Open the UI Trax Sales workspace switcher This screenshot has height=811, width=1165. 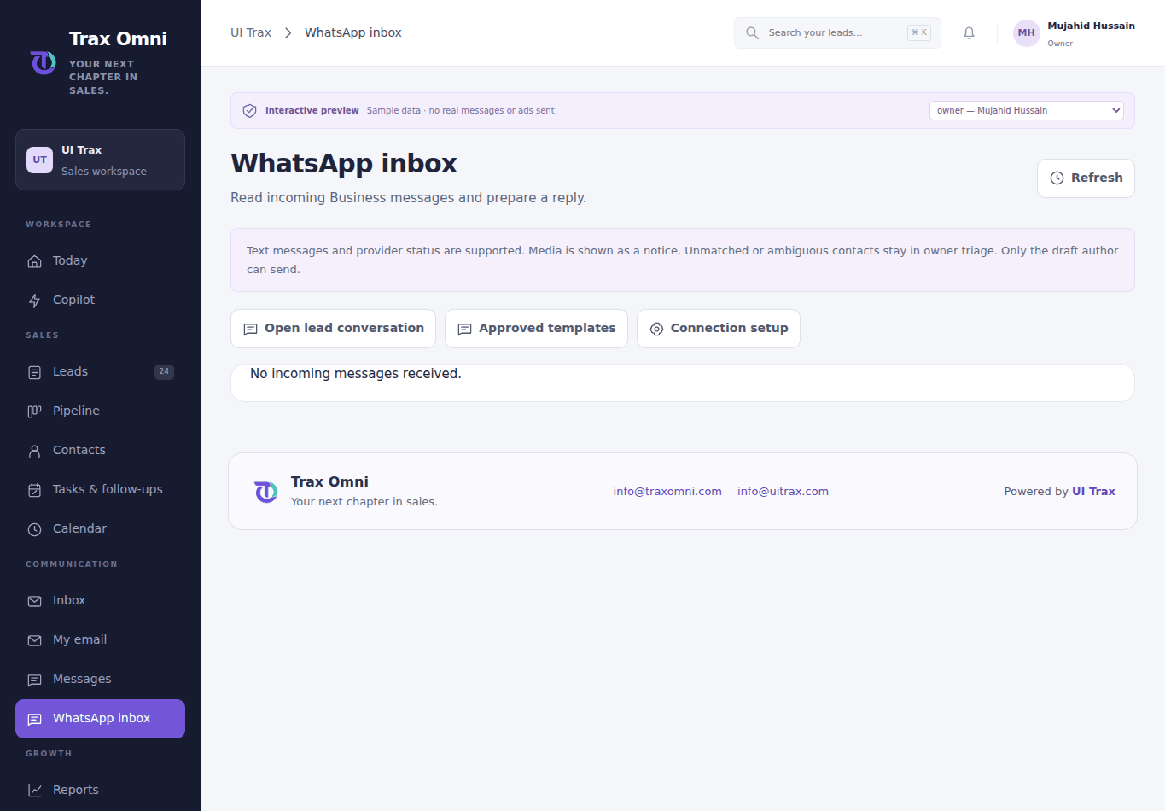[x=100, y=160]
